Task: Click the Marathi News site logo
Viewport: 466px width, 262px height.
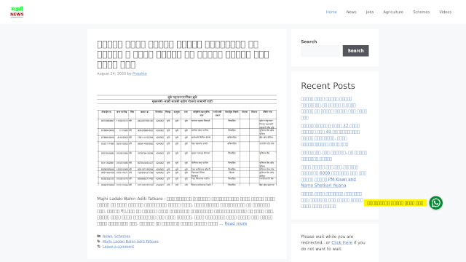Action: click(17, 12)
